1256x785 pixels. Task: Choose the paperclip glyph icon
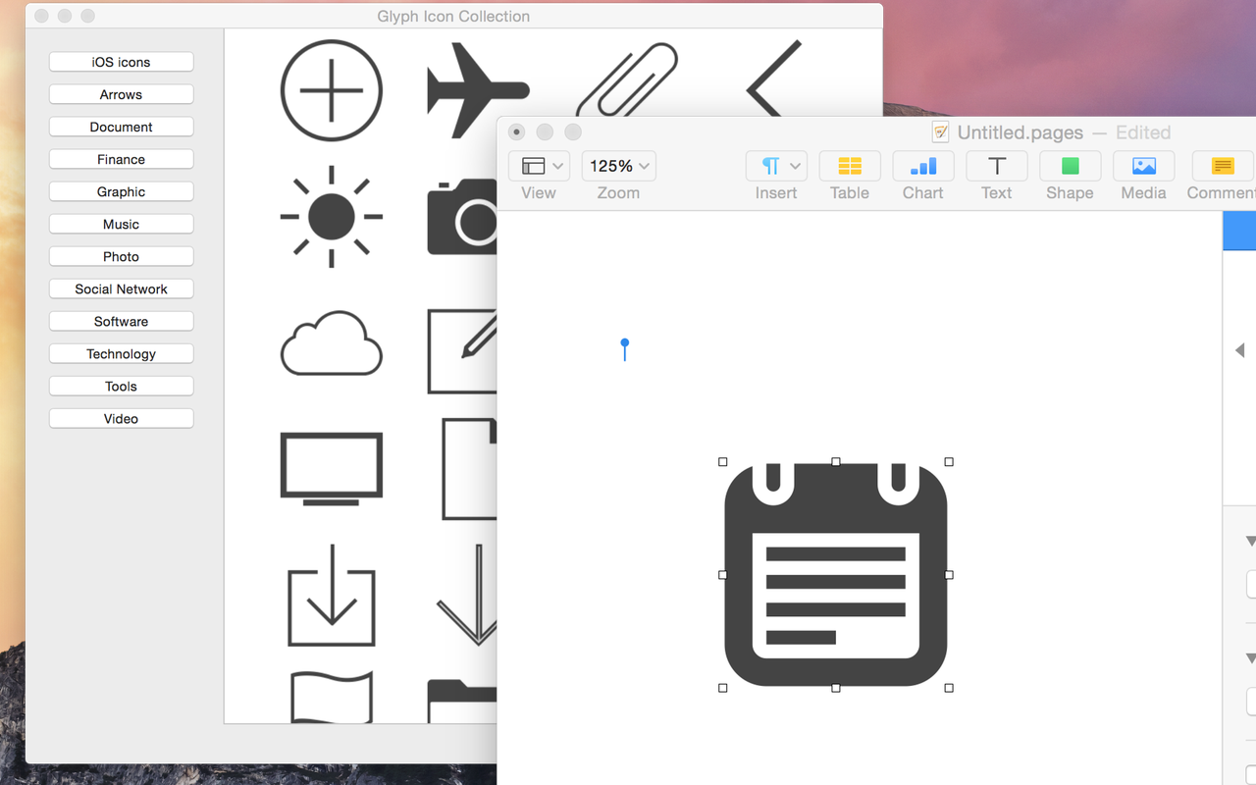click(627, 80)
